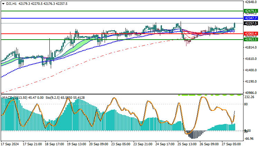Select the DJI,H1 symbol title text

point(11,4)
